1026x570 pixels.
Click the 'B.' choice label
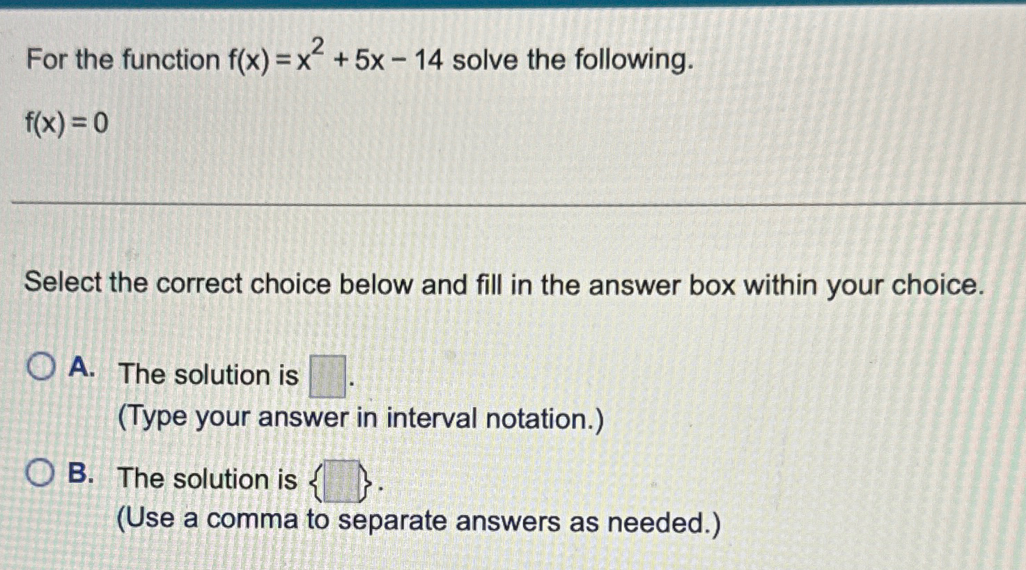81,473
